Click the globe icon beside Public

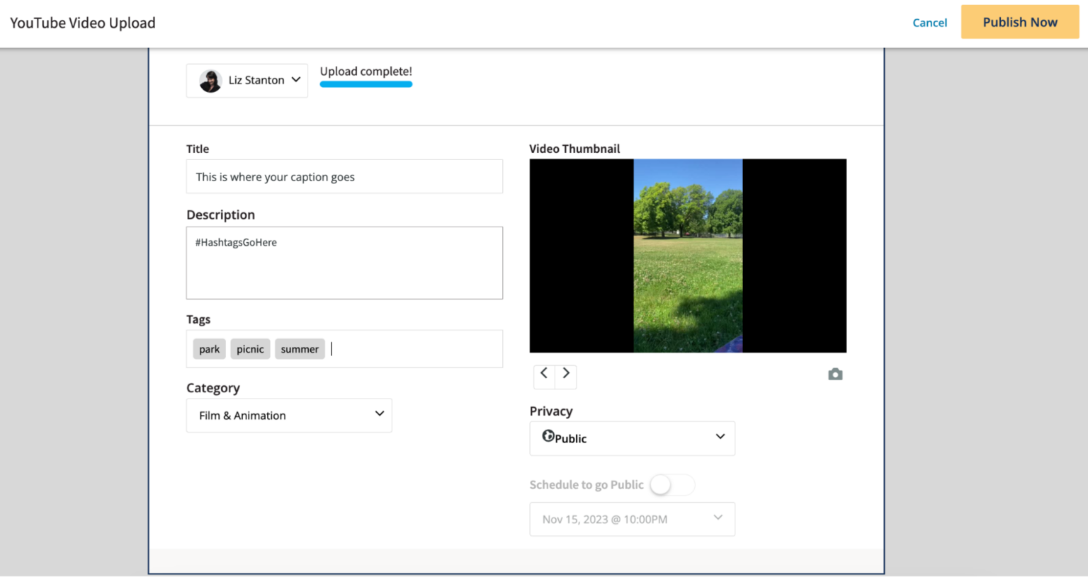[549, 436]
